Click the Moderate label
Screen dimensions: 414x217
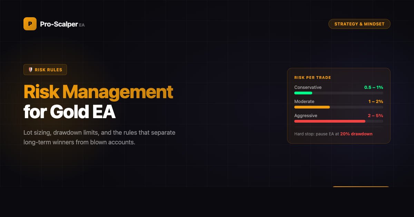304,102
